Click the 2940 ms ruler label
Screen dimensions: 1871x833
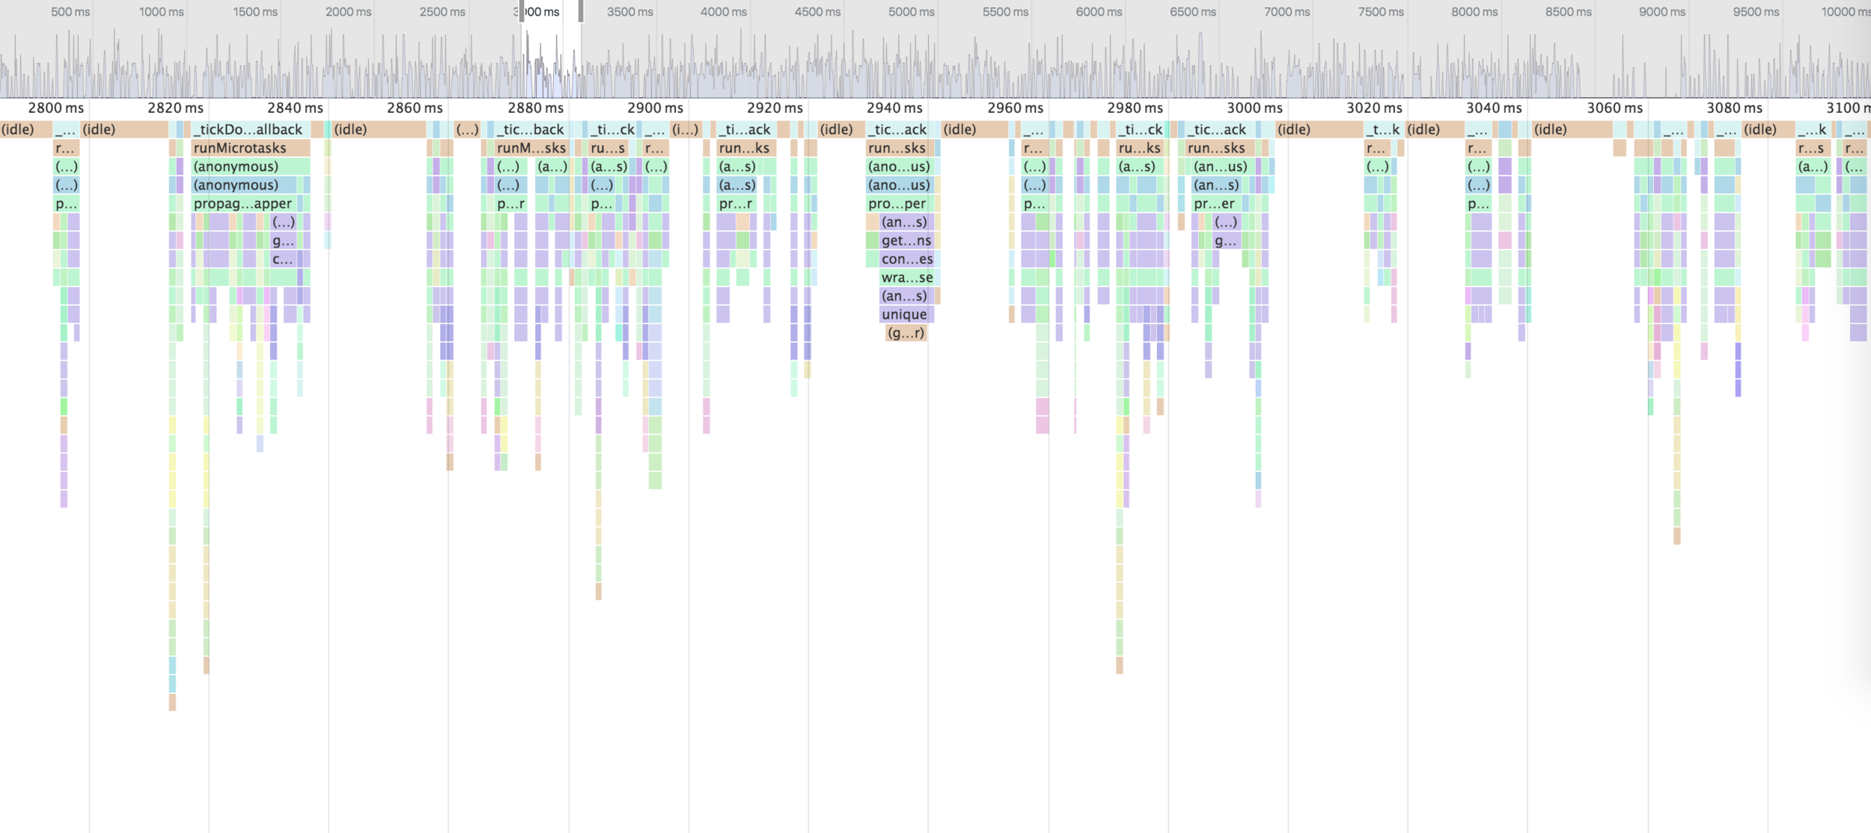tap(894, 108)
